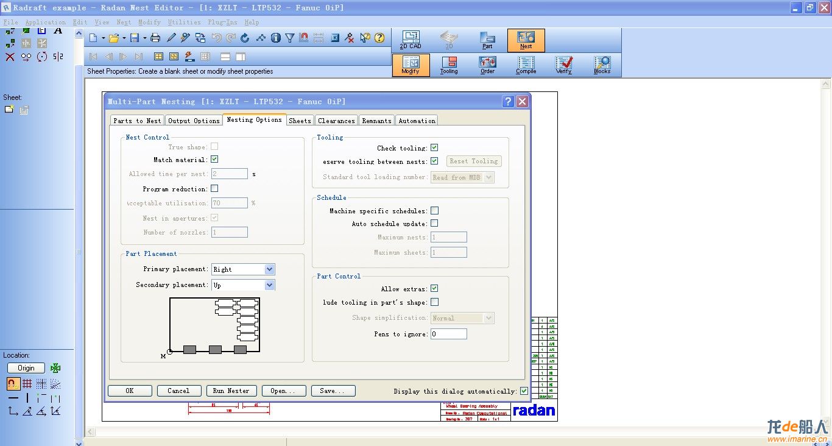Click the red grid snap icon
832x446 pixels.
[27, 384]
